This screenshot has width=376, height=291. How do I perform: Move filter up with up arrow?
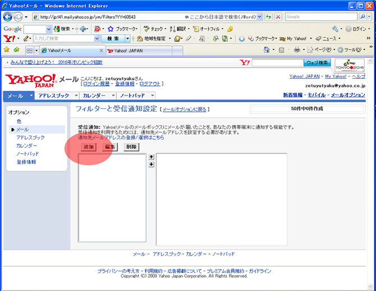coord(152,157)
